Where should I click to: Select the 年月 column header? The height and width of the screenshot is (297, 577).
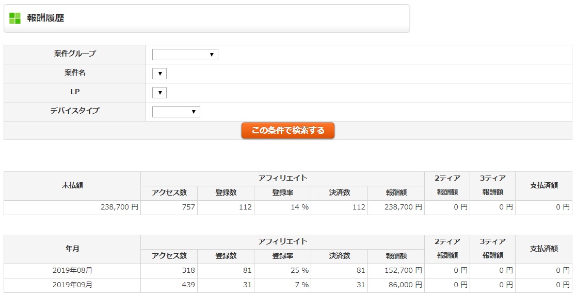coord(72,249)
